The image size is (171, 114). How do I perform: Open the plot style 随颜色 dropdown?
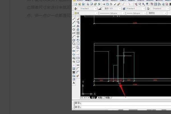point(157,13)
